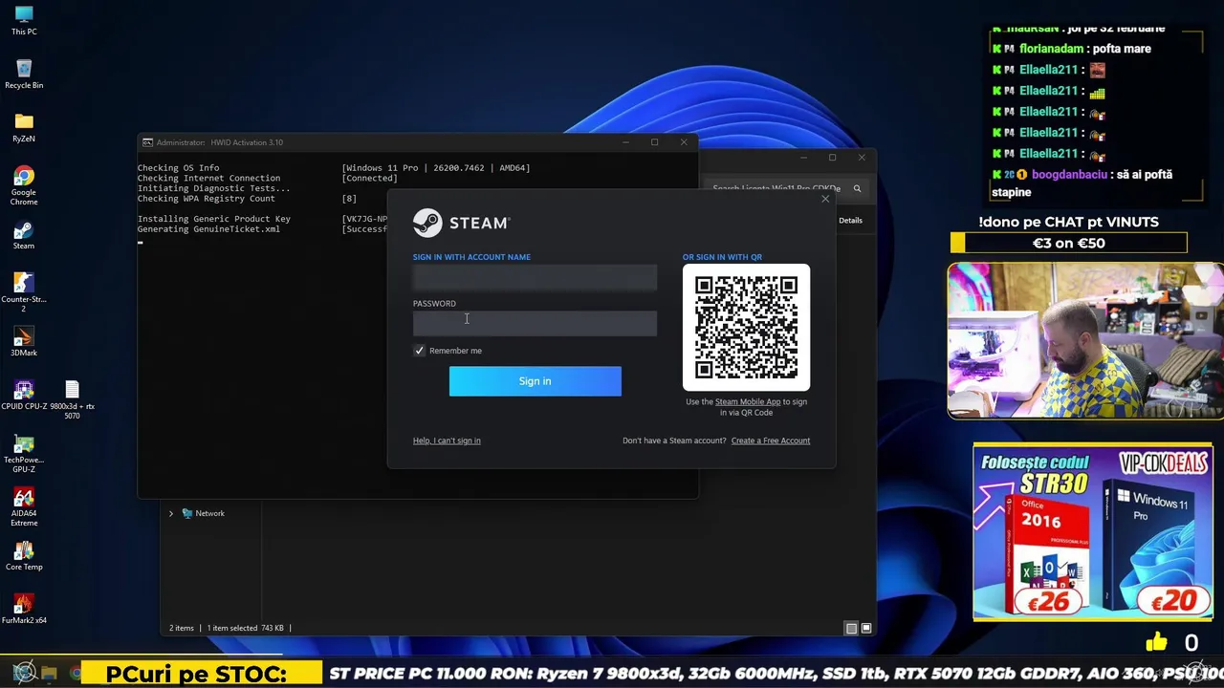Screen dimensions: 1224x688
Task: Open TechPowerUp GPU-Z desktop shortcut
Action: pyautogui.click(x=24, y=451)
